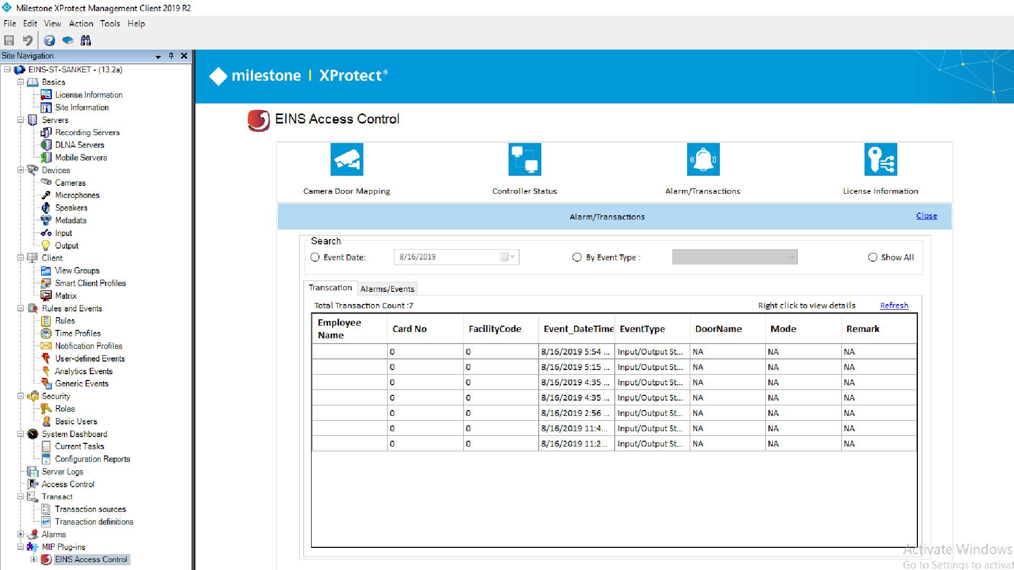The image size is (1014, 570).
Task: Expand the EINS Access Control plug-in node
Action: 33,559
